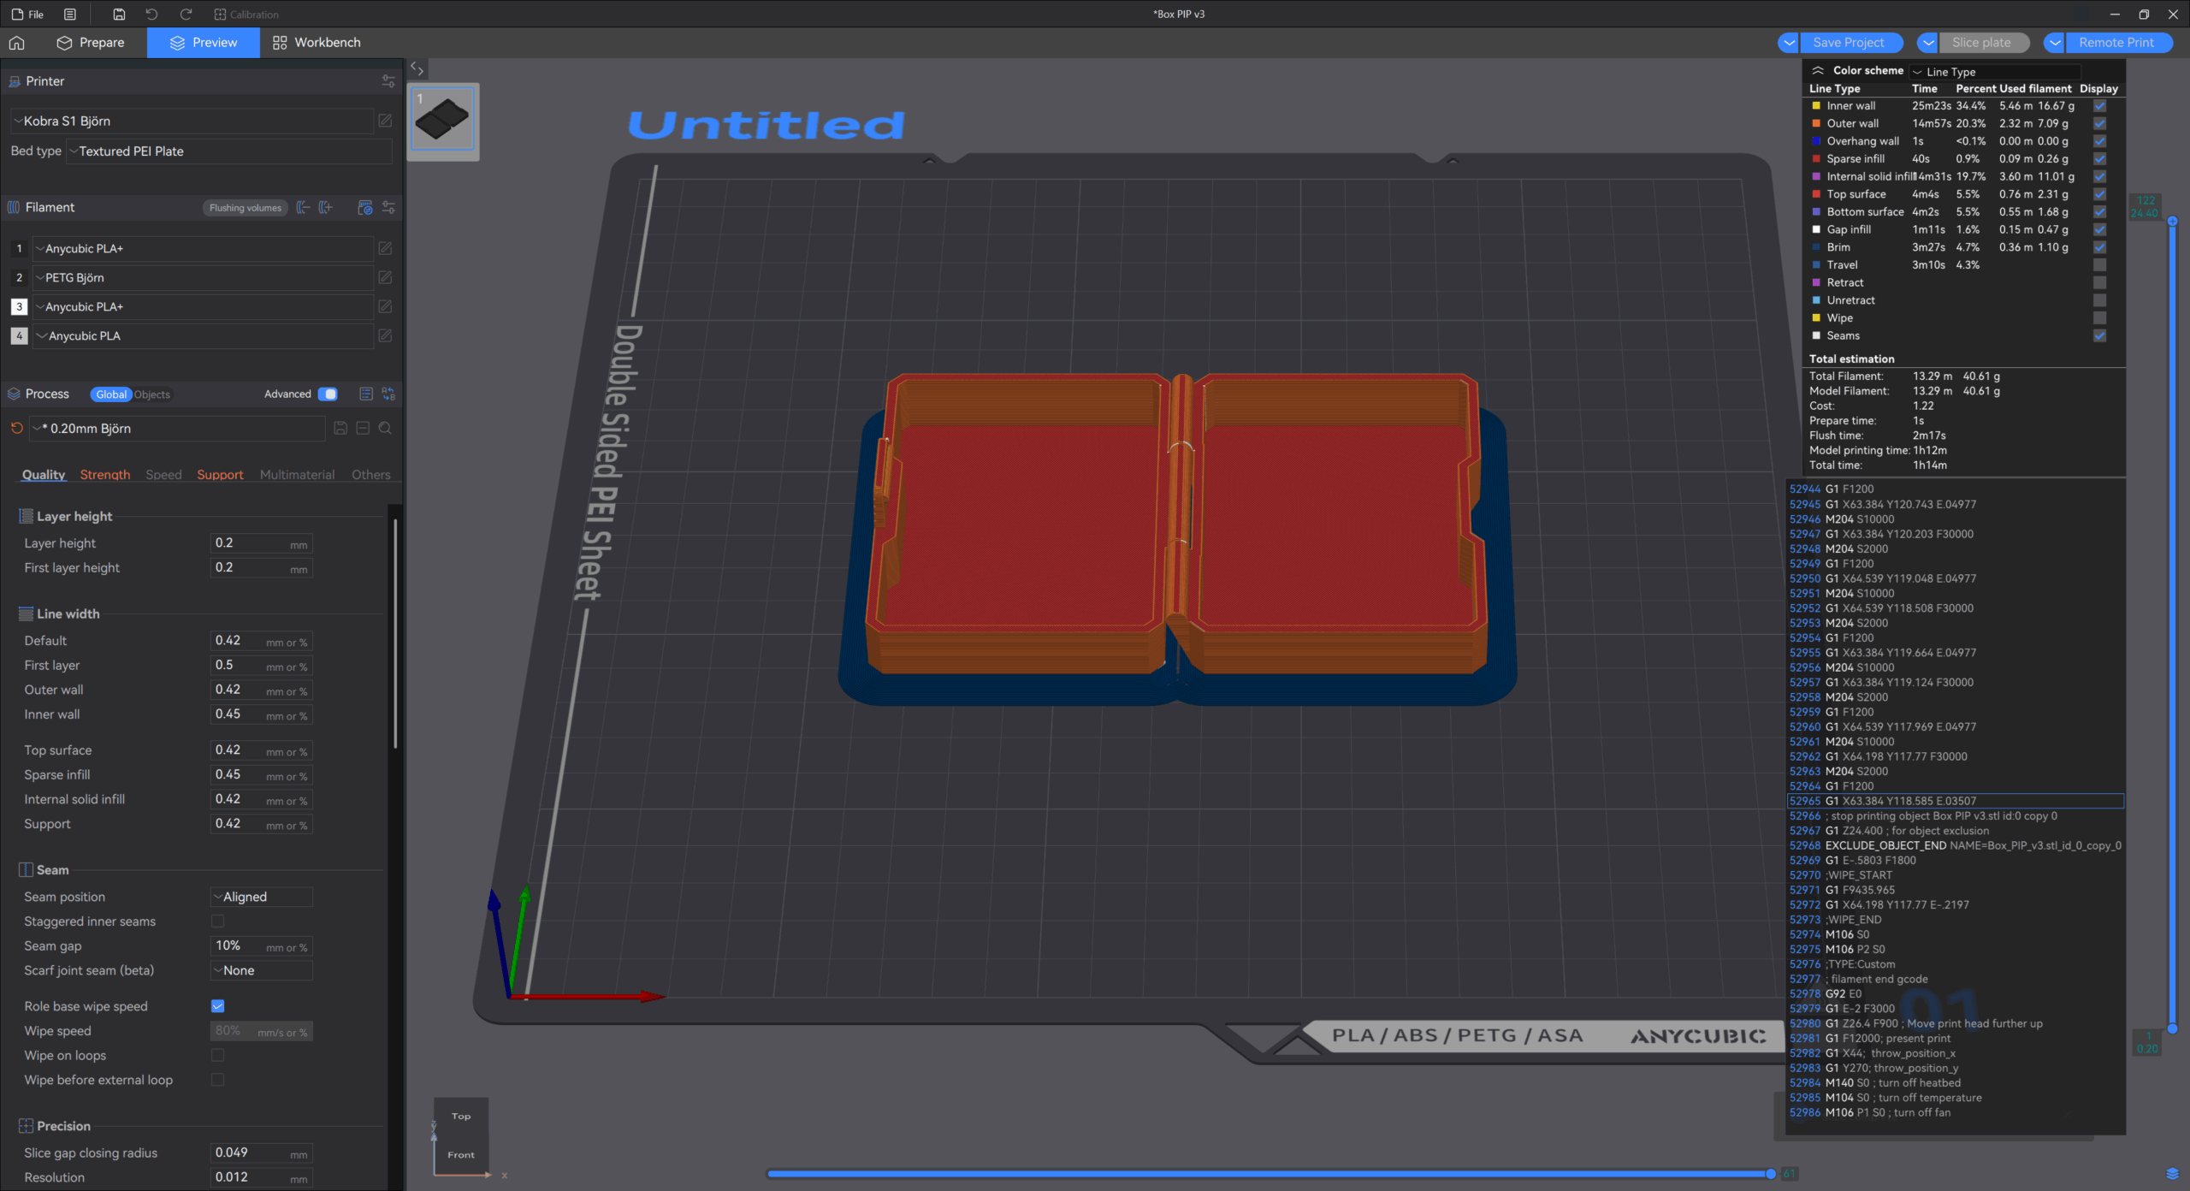Screen dimensions: 2190x1191
Task: Open the Color scheme Line Type dropdown
Action: point(1993,72)
